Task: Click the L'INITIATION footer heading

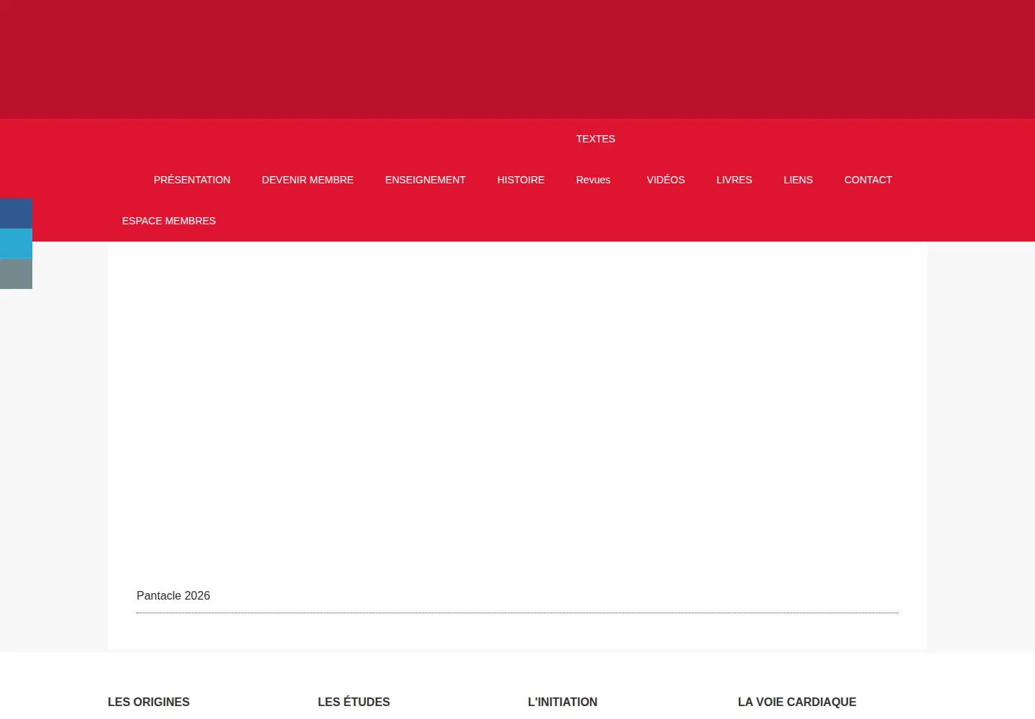Action: (x=563, y=702)
